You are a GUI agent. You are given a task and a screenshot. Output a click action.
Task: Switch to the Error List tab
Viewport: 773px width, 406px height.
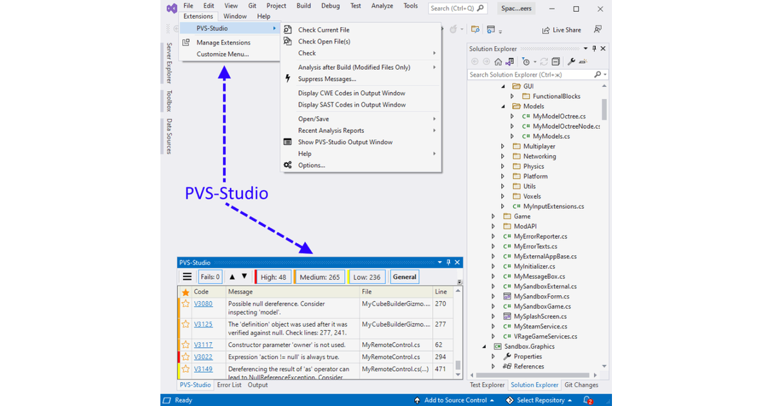tap(229, 385)
